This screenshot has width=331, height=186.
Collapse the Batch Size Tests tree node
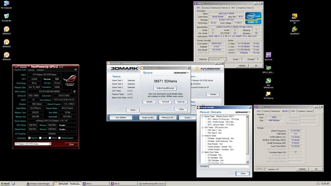click(x=202, y=152)
